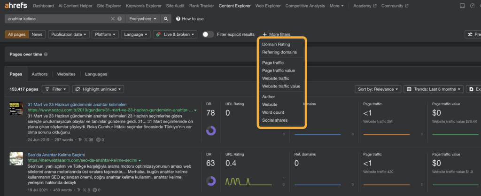Open the Sozcu result thumbnail
This screenshot has width=481, height=196.
[16, 109]
